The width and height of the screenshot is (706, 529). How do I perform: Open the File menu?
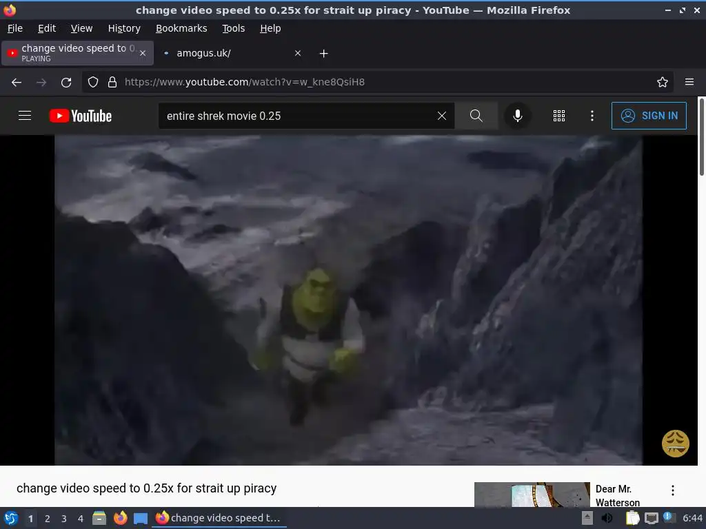click(15, 28)
